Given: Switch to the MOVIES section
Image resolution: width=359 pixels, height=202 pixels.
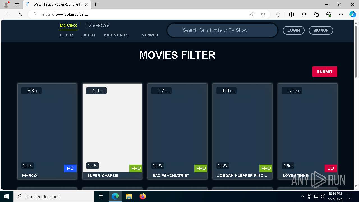Looking at the screenshot, I should click(68, 26).
